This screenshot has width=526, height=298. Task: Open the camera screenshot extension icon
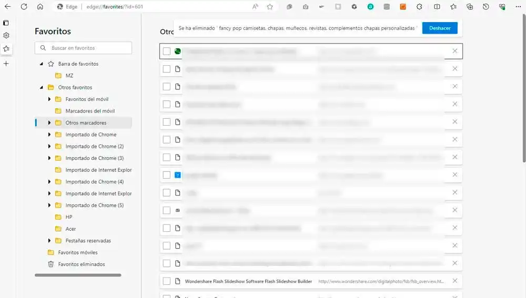coord(306,7)
